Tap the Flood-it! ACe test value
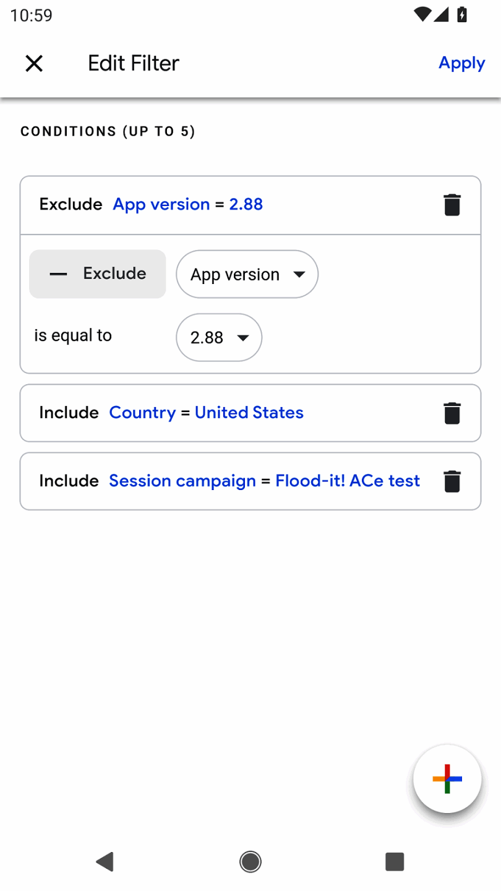This screenshot has width=501, height=891. click(348, 481)
